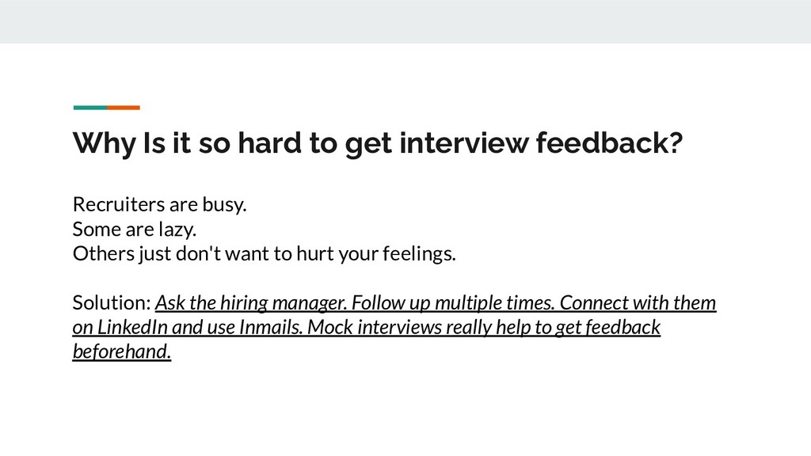The height and width of the screenshot is (456, 811).
Task: Click the underlined "Follow up multiple times" text
Action: click(x=453, y=303)
